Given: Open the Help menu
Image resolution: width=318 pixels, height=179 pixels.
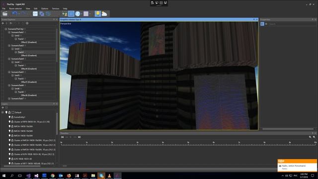Looking at the screenshot, I should (x=65, y=8).
